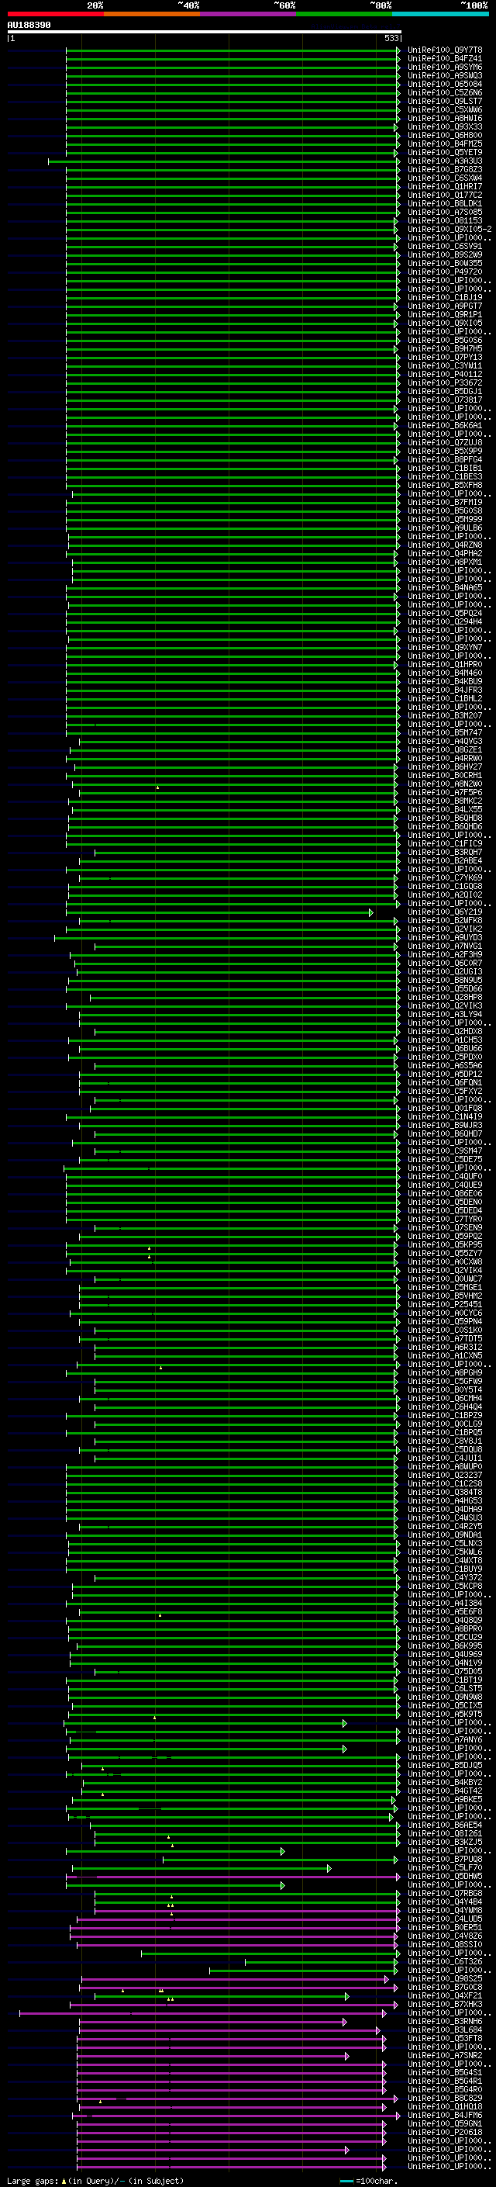Click the UniRef100_Q294H4 label
496x2187 pixels.
[444, 621]
